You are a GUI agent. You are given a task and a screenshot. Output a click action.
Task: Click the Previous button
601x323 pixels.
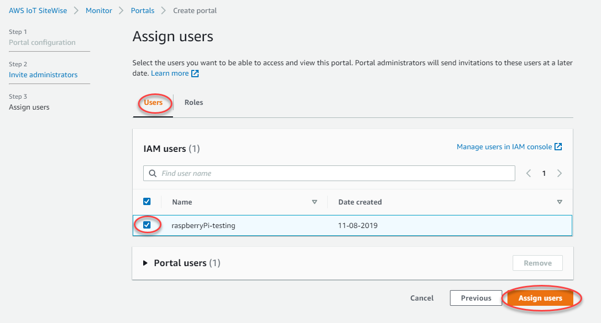click(476, 298)
